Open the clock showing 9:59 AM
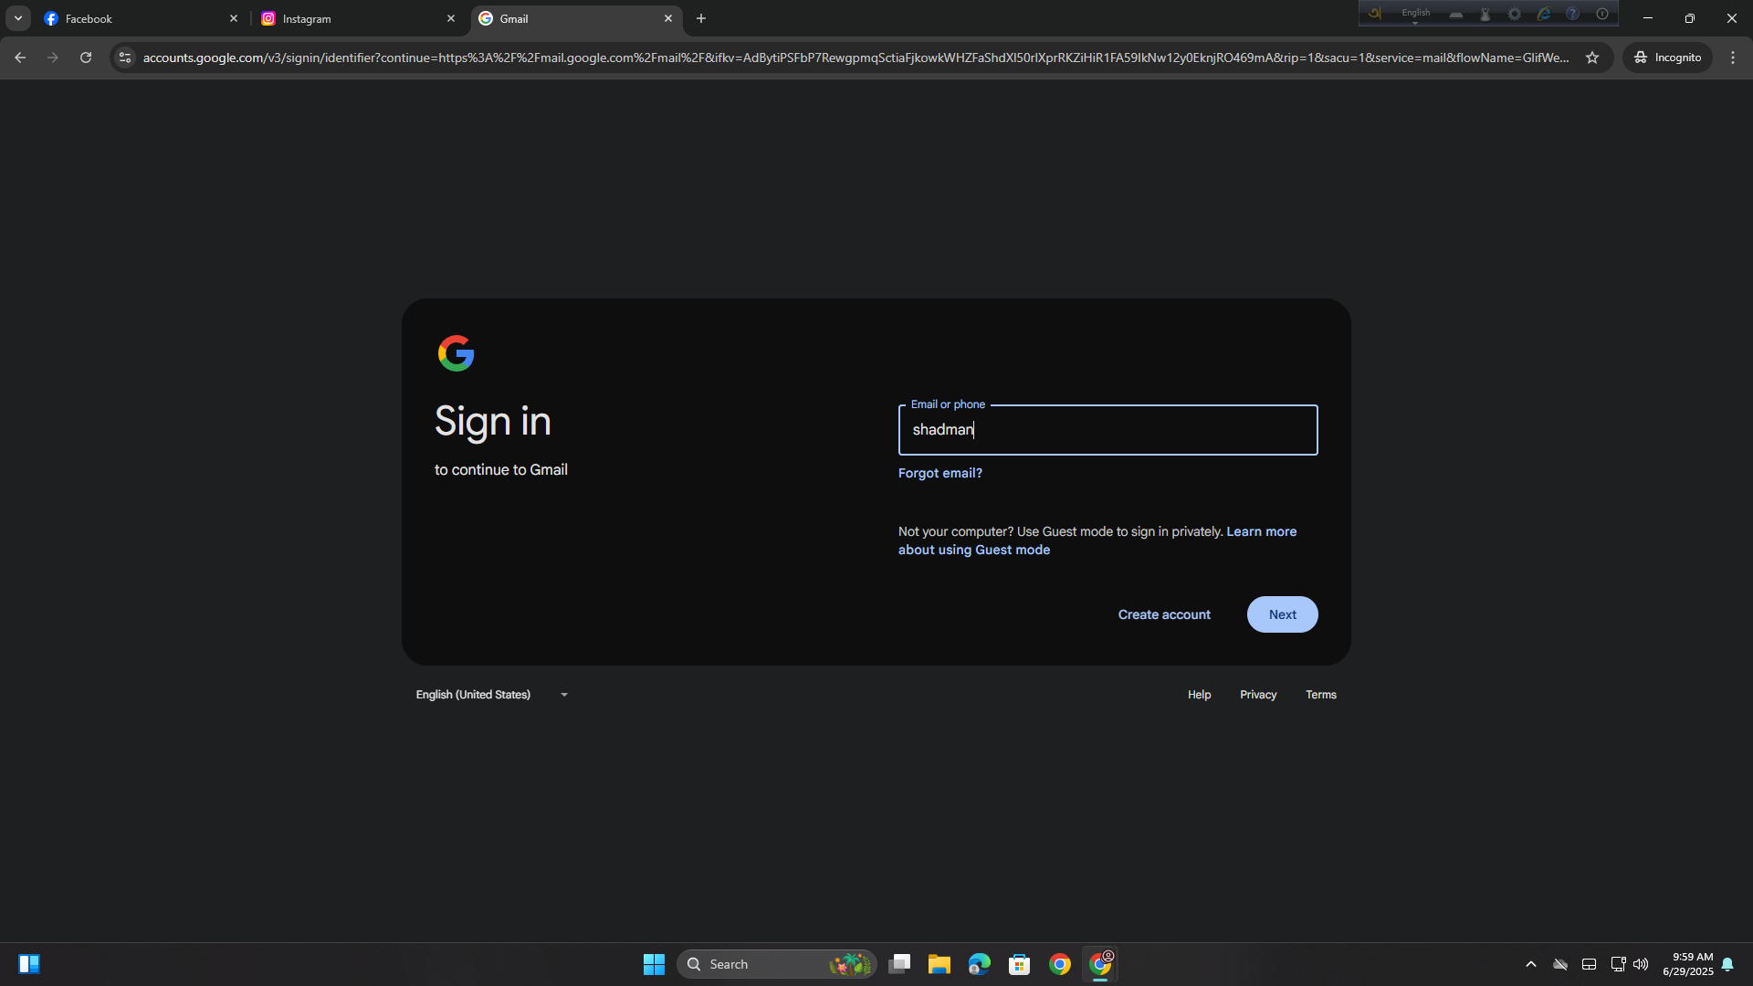The image size is (1753, 986). pyautogui.click(x=1687, y=964)
